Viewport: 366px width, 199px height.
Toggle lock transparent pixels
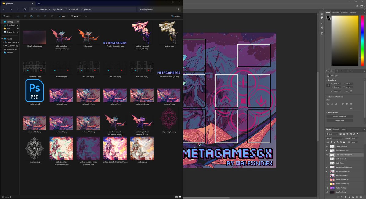tap(332, 142)
